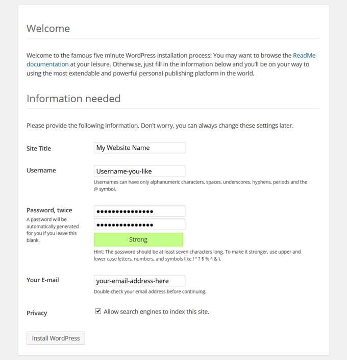Image resolution: width=347 pixels, height=360 pixels.
Task: Click the Site Title input field
Action: tap(139, 148)
